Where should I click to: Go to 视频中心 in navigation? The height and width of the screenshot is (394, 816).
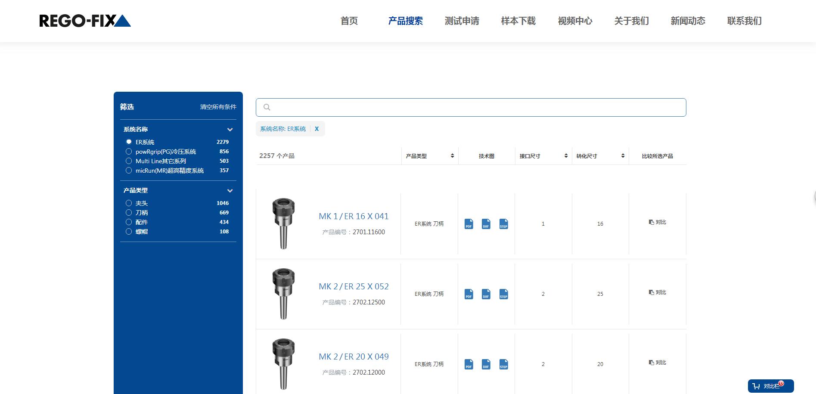(x=575, y=21)
